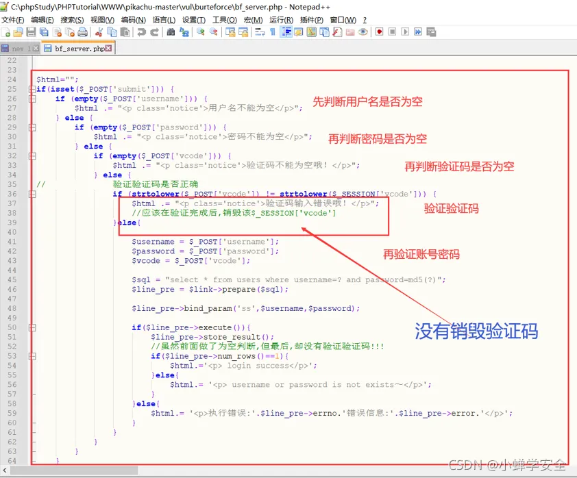Click the Zoom In magnifier icon
This screenshot has height=478, width=577.
coord(200,32)
